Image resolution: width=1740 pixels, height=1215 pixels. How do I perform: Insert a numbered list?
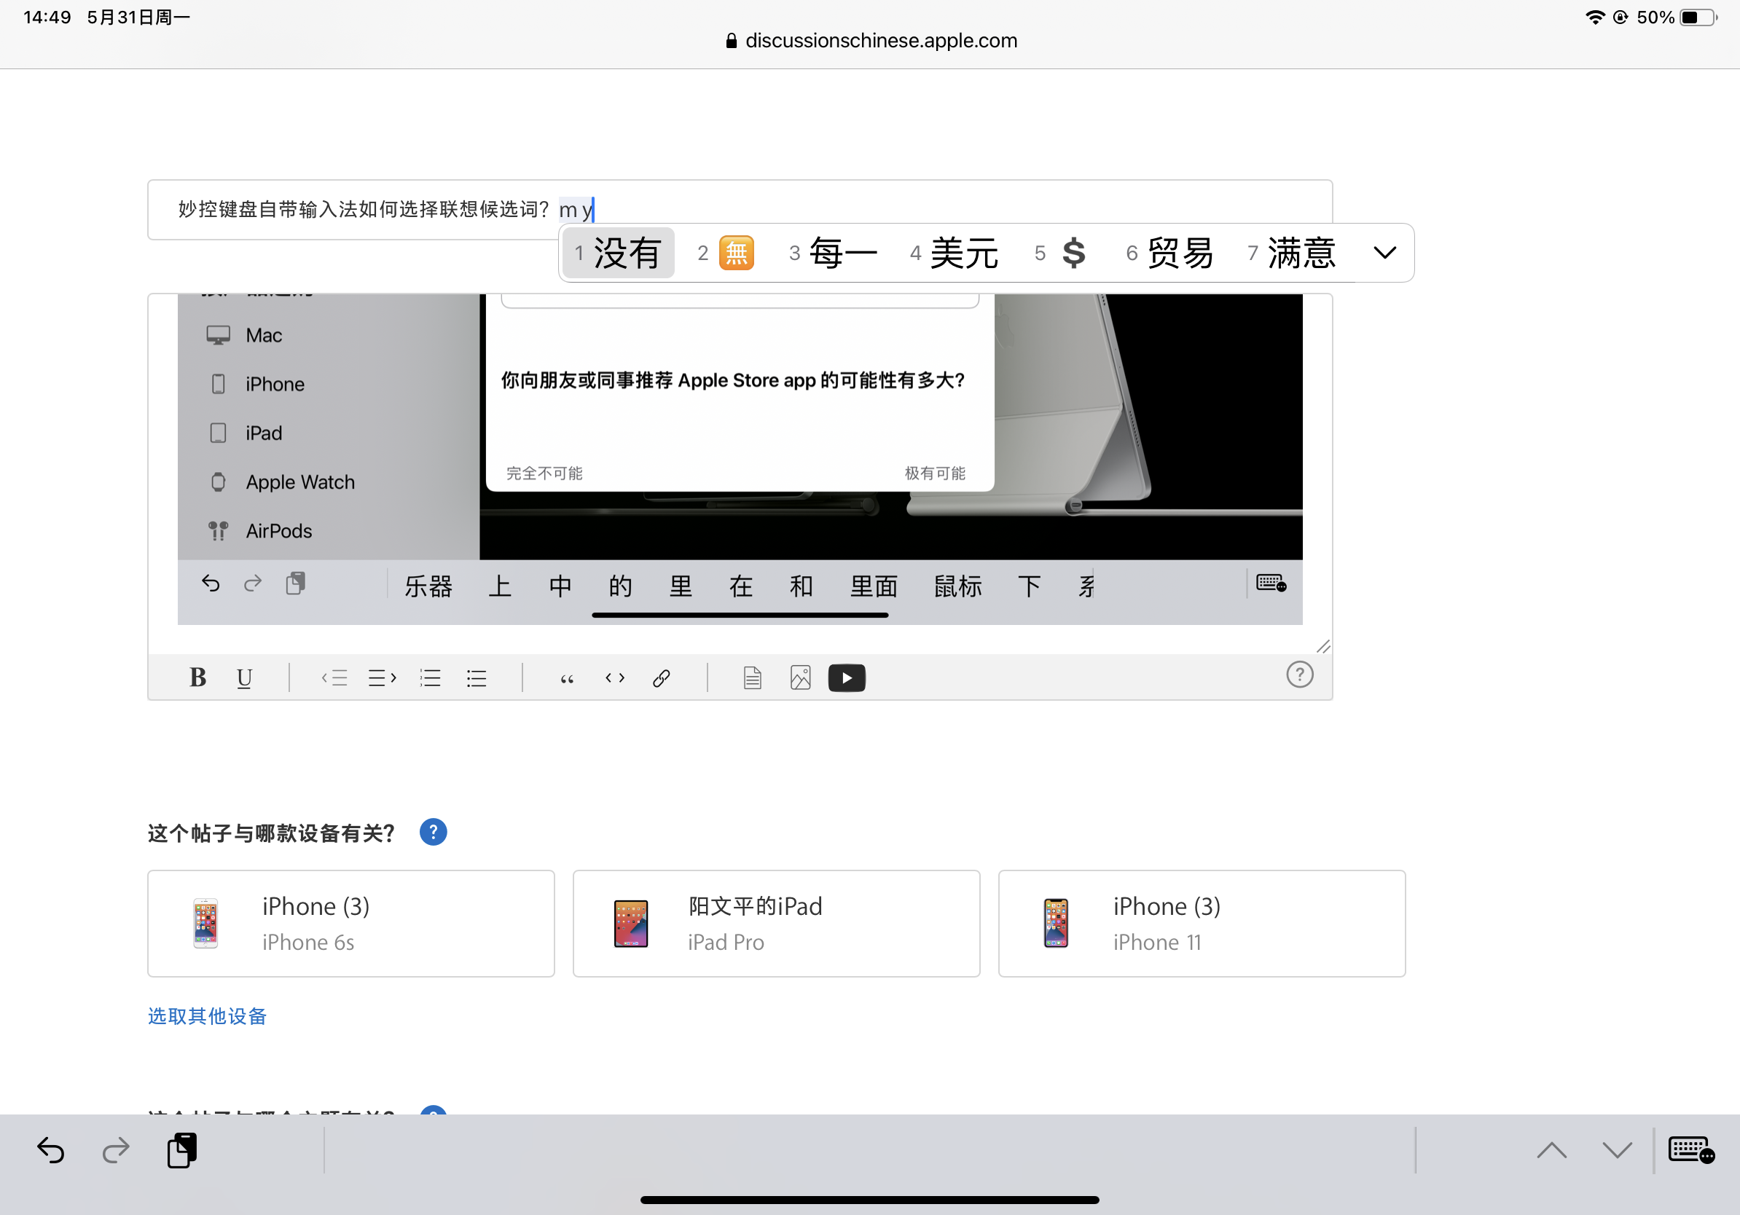click(x=431, y=677)
